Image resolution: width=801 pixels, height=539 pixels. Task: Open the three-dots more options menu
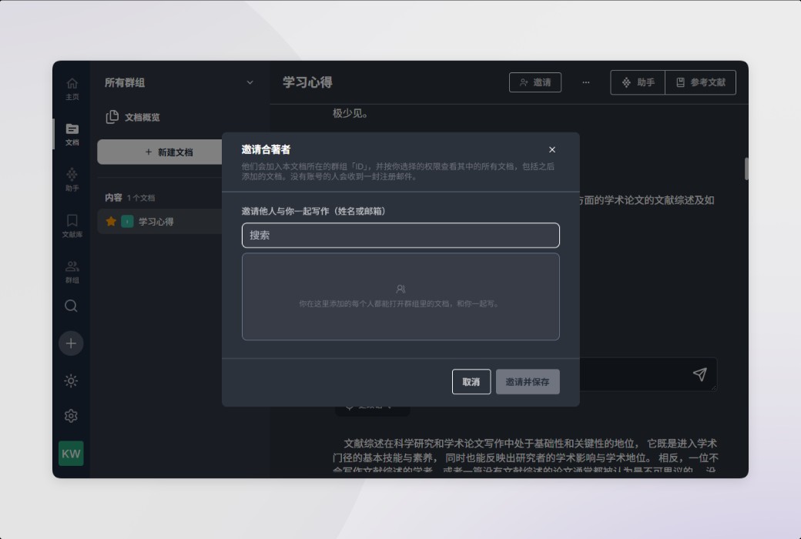click(x=586, y=82)
